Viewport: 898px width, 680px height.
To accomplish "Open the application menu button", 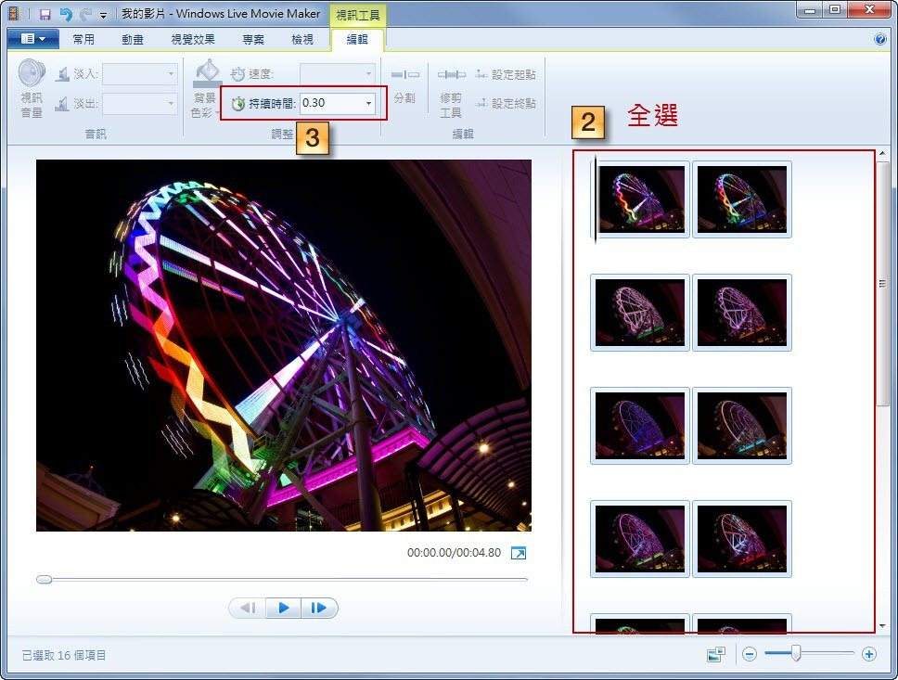I will pyautogui.click(x=31, y=38).
